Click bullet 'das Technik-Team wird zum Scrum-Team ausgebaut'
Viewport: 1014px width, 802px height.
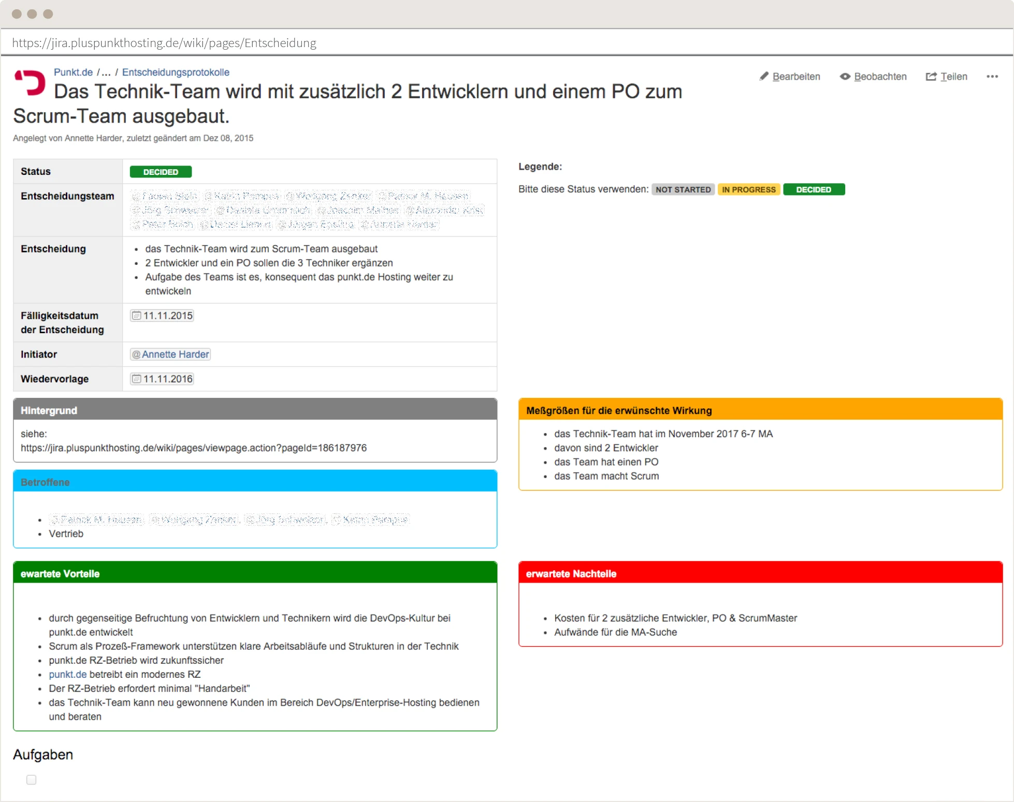(x=262, y=249)
